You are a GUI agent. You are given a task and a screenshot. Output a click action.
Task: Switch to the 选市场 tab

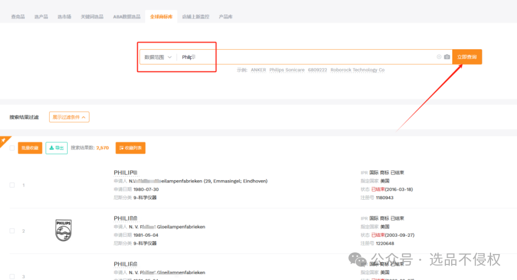(x=64, y=17)
